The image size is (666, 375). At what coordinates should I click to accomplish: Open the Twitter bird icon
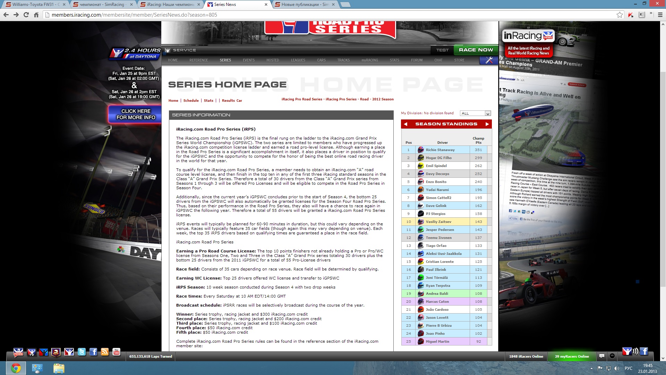click(82, 352)
